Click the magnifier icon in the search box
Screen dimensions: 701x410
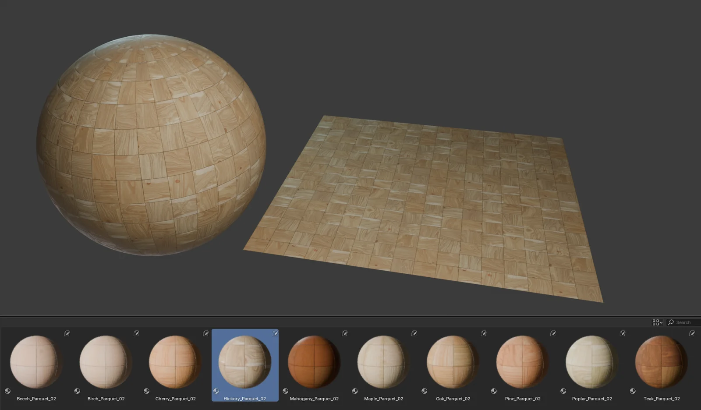tap(671, 322)
